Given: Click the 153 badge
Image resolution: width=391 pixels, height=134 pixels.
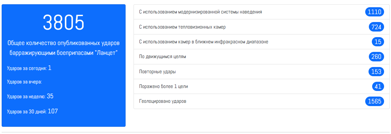Looking at the screenshot, I should point(376,72).
